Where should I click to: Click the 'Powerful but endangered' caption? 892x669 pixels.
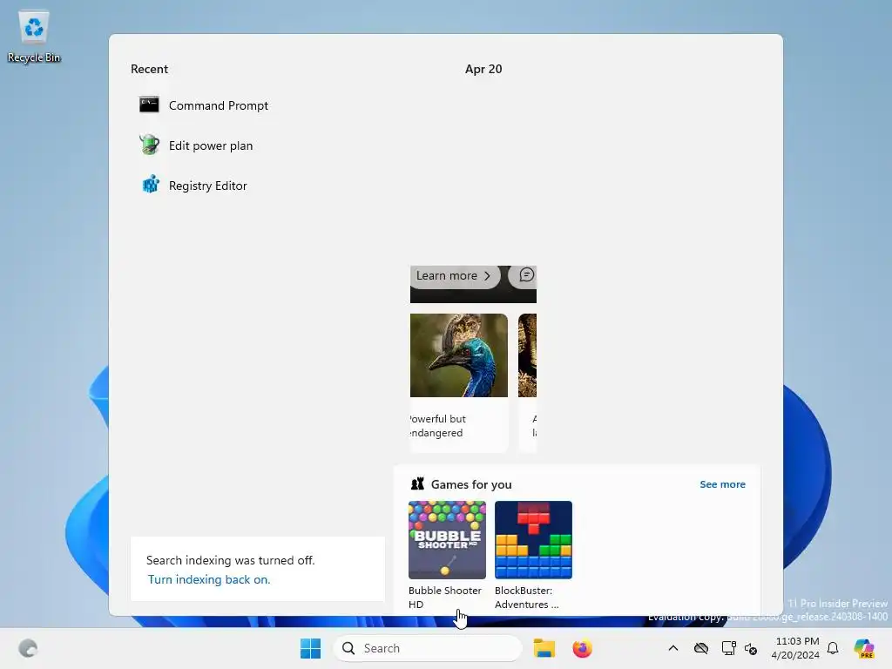tap(437, 425)
